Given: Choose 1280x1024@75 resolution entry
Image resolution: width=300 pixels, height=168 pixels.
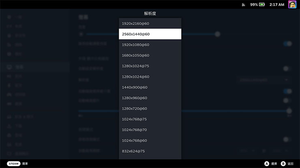Looking at the screenshot, I should [x=150, y=66].
